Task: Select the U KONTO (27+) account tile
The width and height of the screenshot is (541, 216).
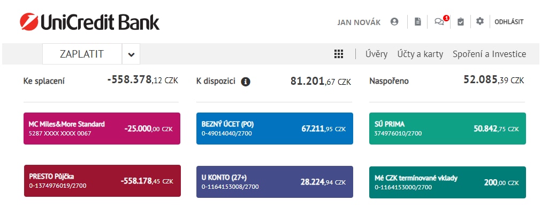Action: tap(275, 182)
